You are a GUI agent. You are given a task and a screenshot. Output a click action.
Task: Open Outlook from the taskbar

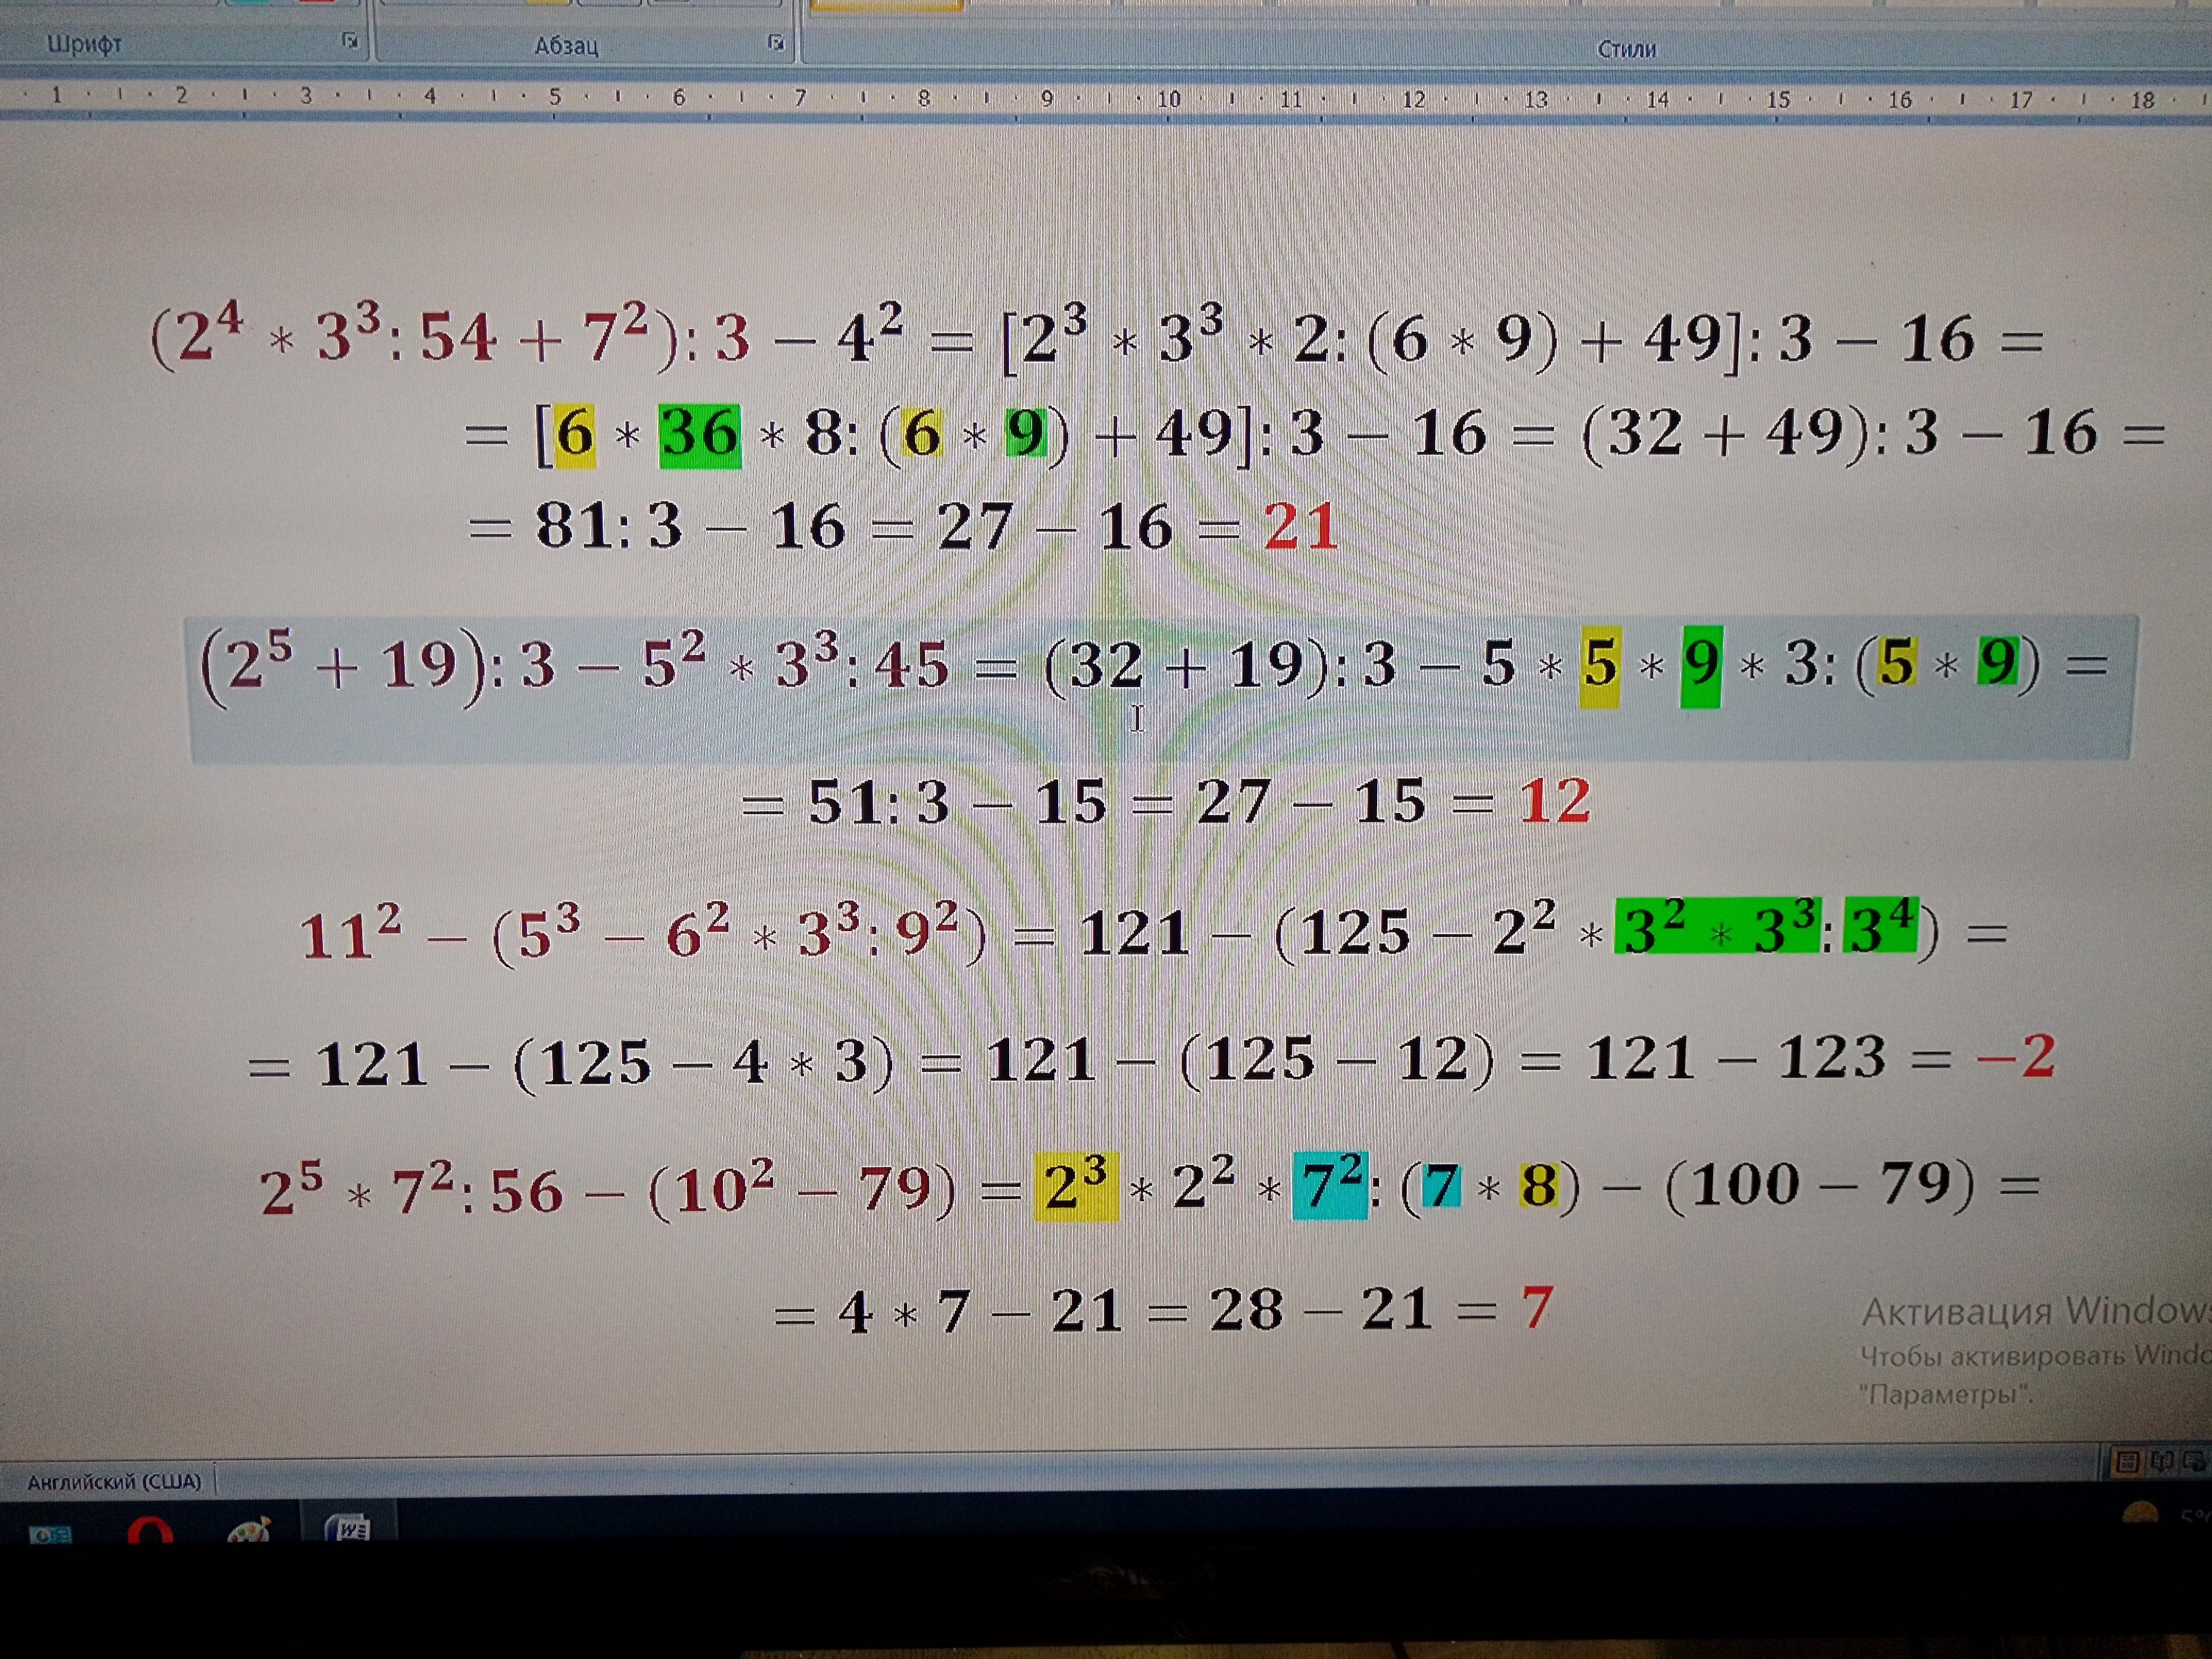point(49,1534)
